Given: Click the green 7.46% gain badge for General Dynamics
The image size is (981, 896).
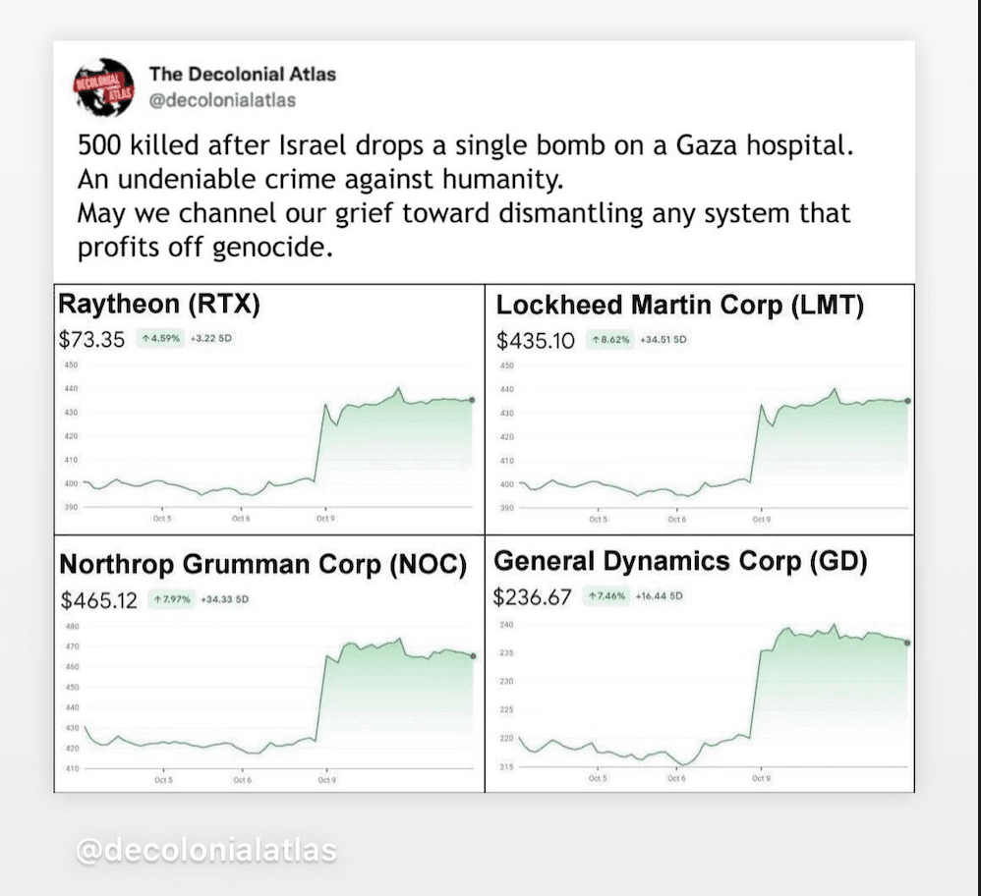Looking at the screenshot, I should coord(608,596).
